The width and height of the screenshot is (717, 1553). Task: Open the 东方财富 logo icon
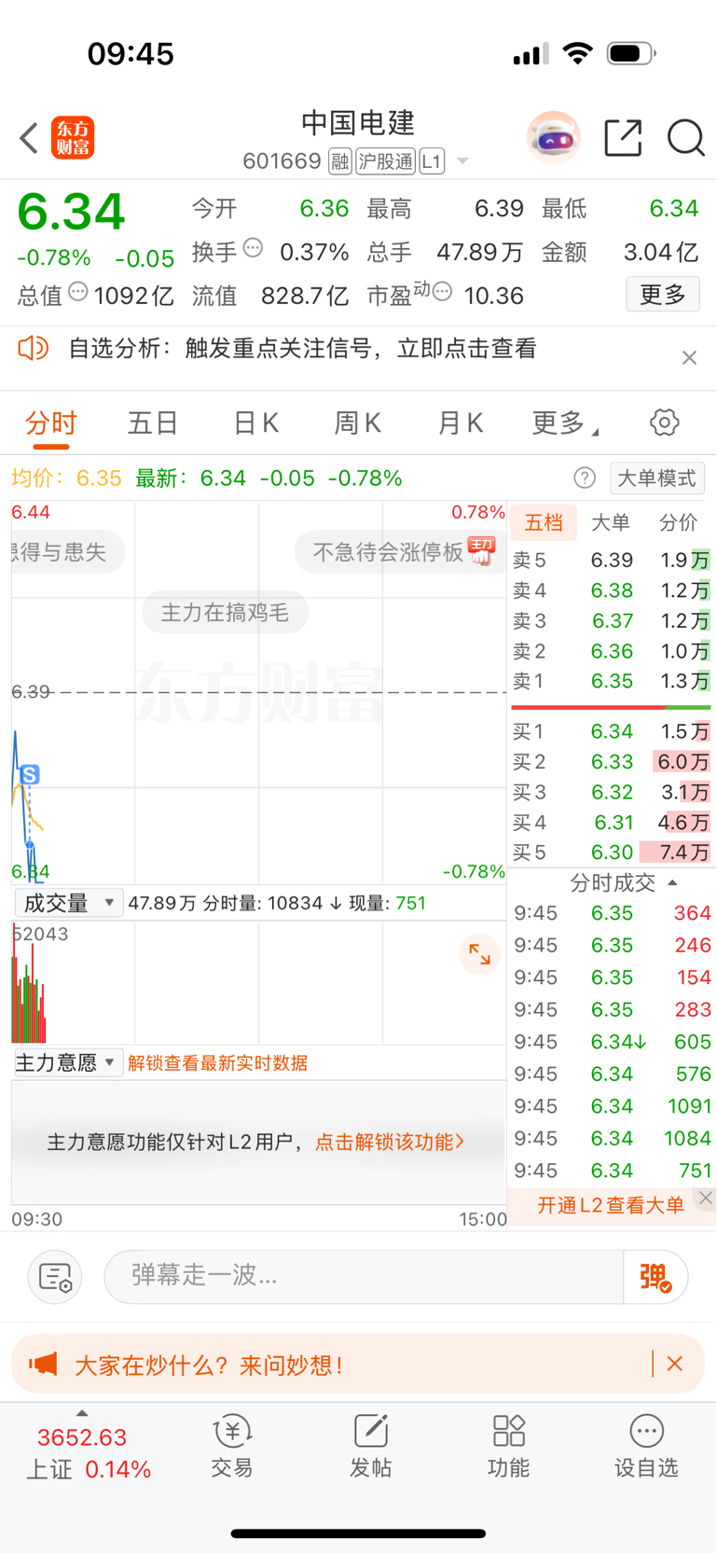click(x=73, y=138)
